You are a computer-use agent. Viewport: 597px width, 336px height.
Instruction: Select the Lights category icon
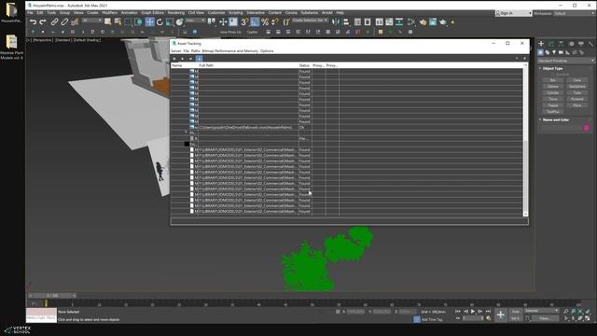tap(554, 52)
